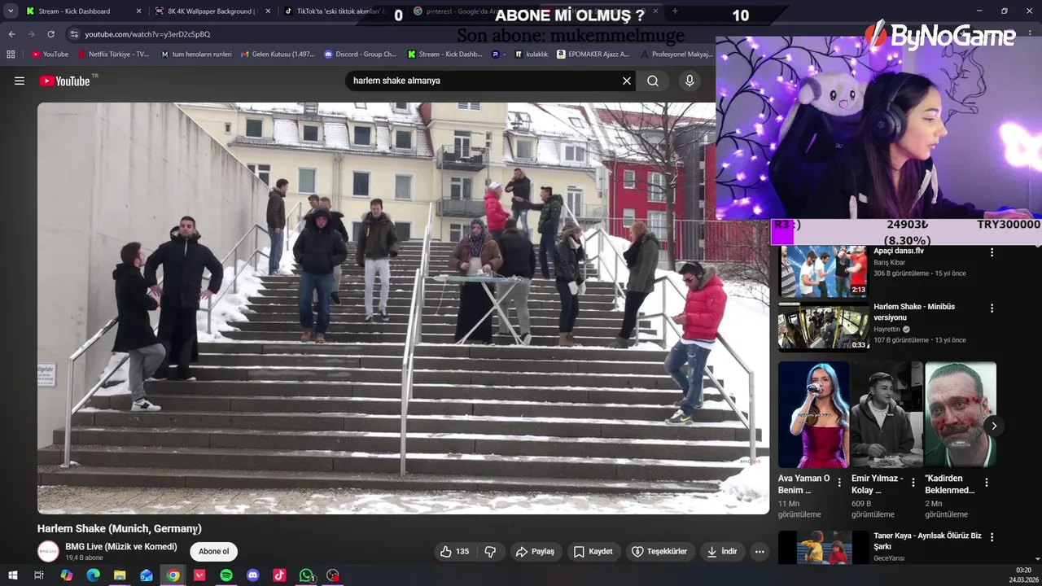Focus the YouTube search field
Screen dimensions: 1042x586
click(x=484, y=81)
